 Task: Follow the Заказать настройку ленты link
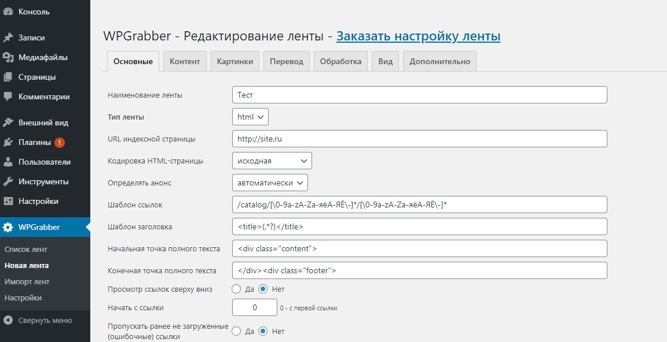[x=418, y=36]
